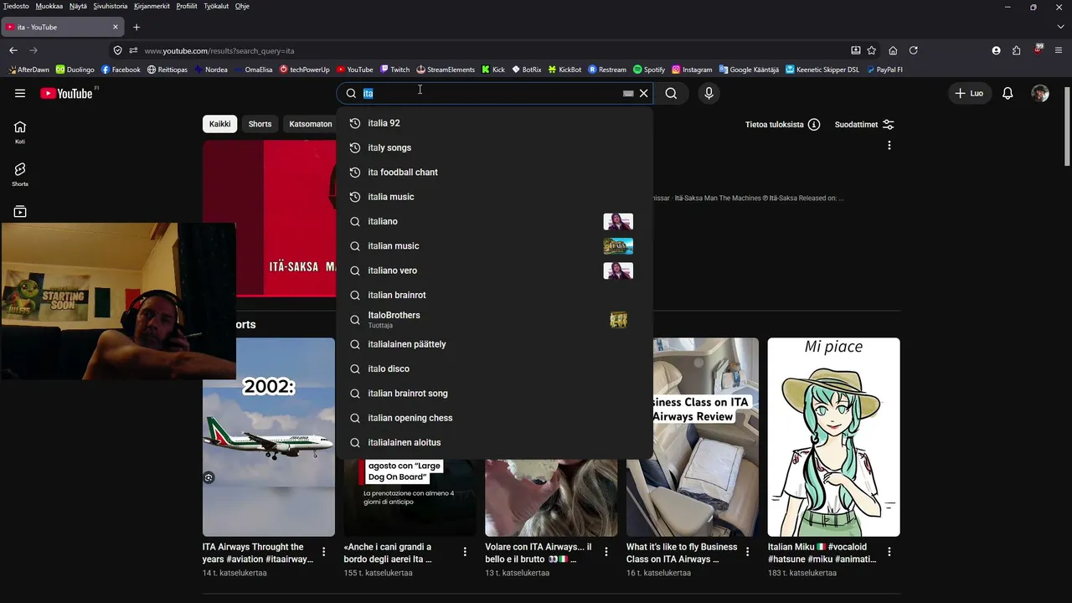Open the Sivuhistoria menu

[110, 6]
